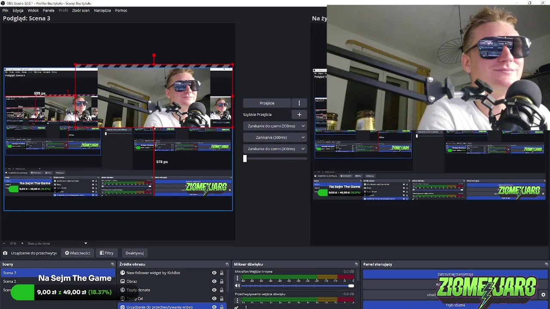Hide the New follower widget by KickBot source
This screenshot has height=309, width=550.
(214, 273)
